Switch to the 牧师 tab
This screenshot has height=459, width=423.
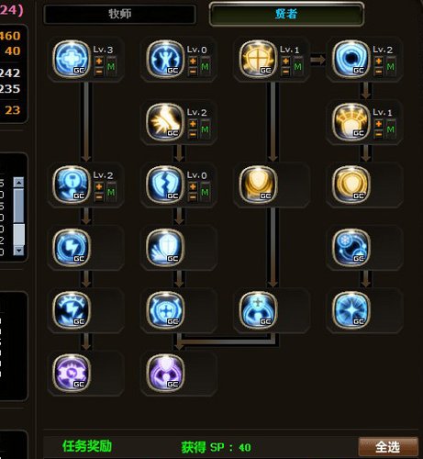[x=119, y=14]
